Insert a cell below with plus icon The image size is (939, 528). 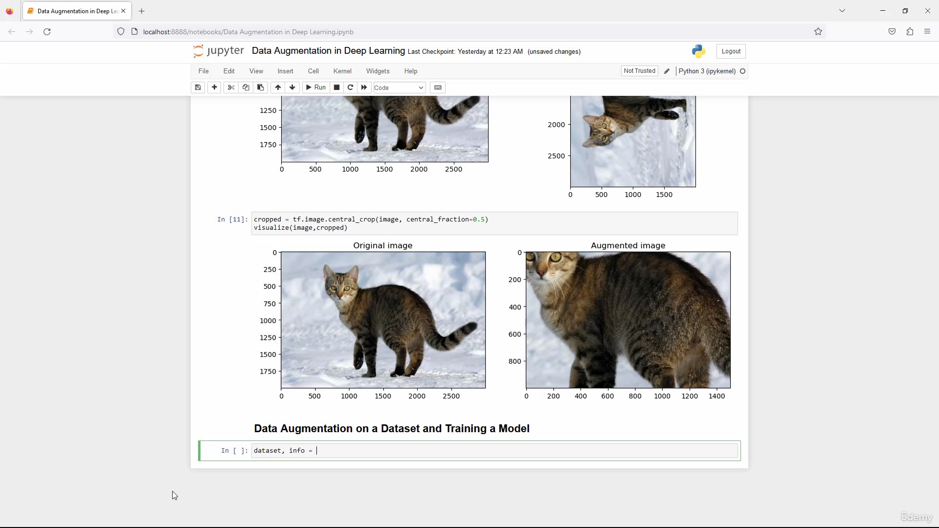(x=214, y=88)
